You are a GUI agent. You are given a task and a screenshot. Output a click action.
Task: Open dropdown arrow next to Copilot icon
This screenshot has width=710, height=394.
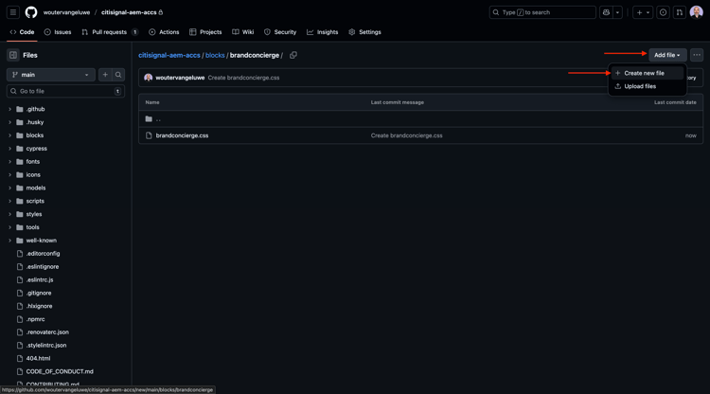pos(617,12)
